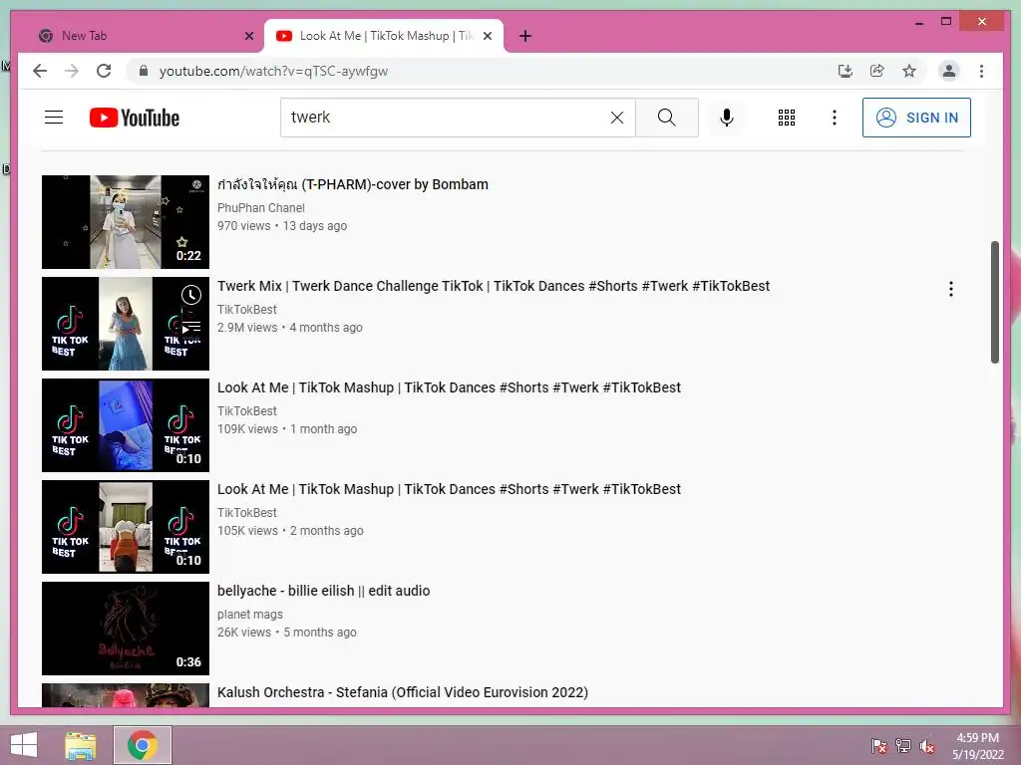Close the Look At Me YouTube tab
This screenshot has width=1021, height=765.
click(487, 36)
